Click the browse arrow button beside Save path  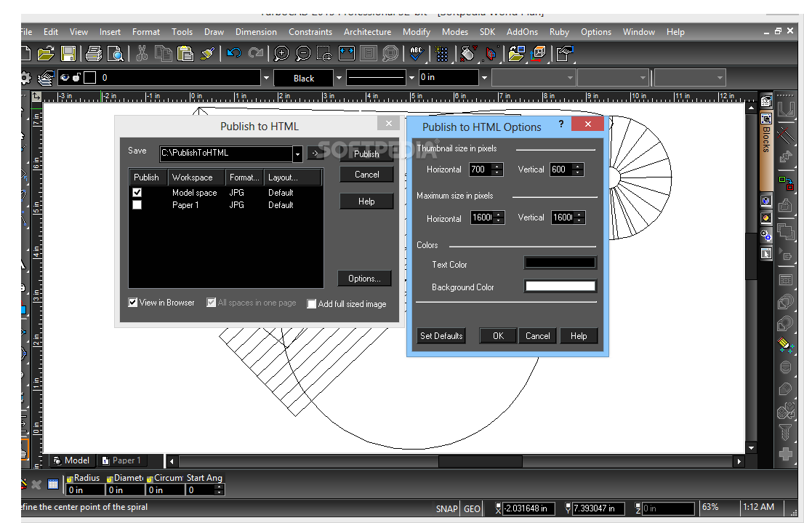[x=315, y=153]
